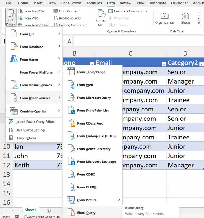Click the ribbon From Web command

click(x=28, y=18)
